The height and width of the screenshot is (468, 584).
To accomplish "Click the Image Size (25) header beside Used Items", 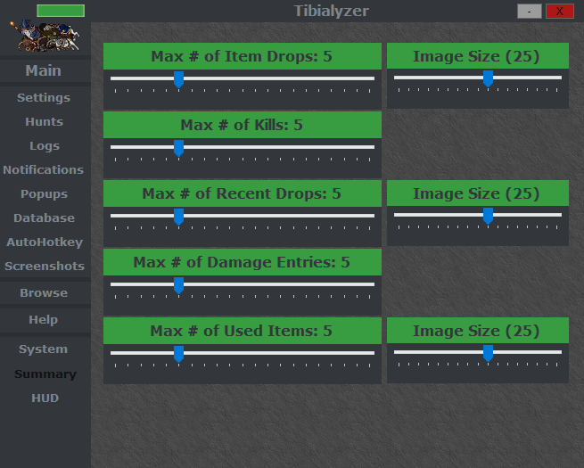I will pyautogui.click(x=478, y=330).
